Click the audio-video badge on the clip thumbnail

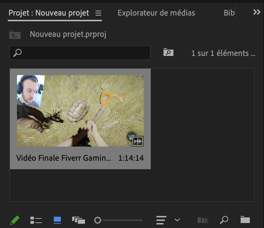[138, 141]
